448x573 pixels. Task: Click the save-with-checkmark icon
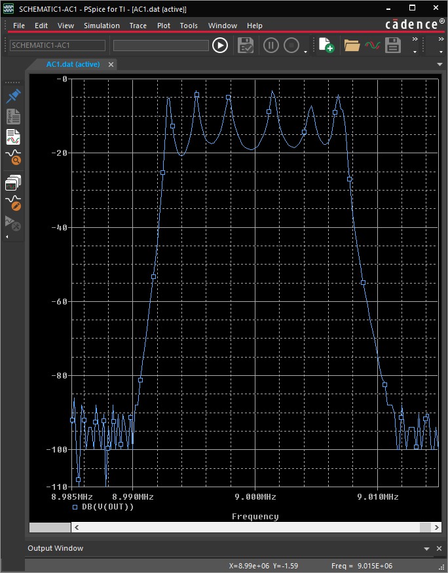(246, 45)
